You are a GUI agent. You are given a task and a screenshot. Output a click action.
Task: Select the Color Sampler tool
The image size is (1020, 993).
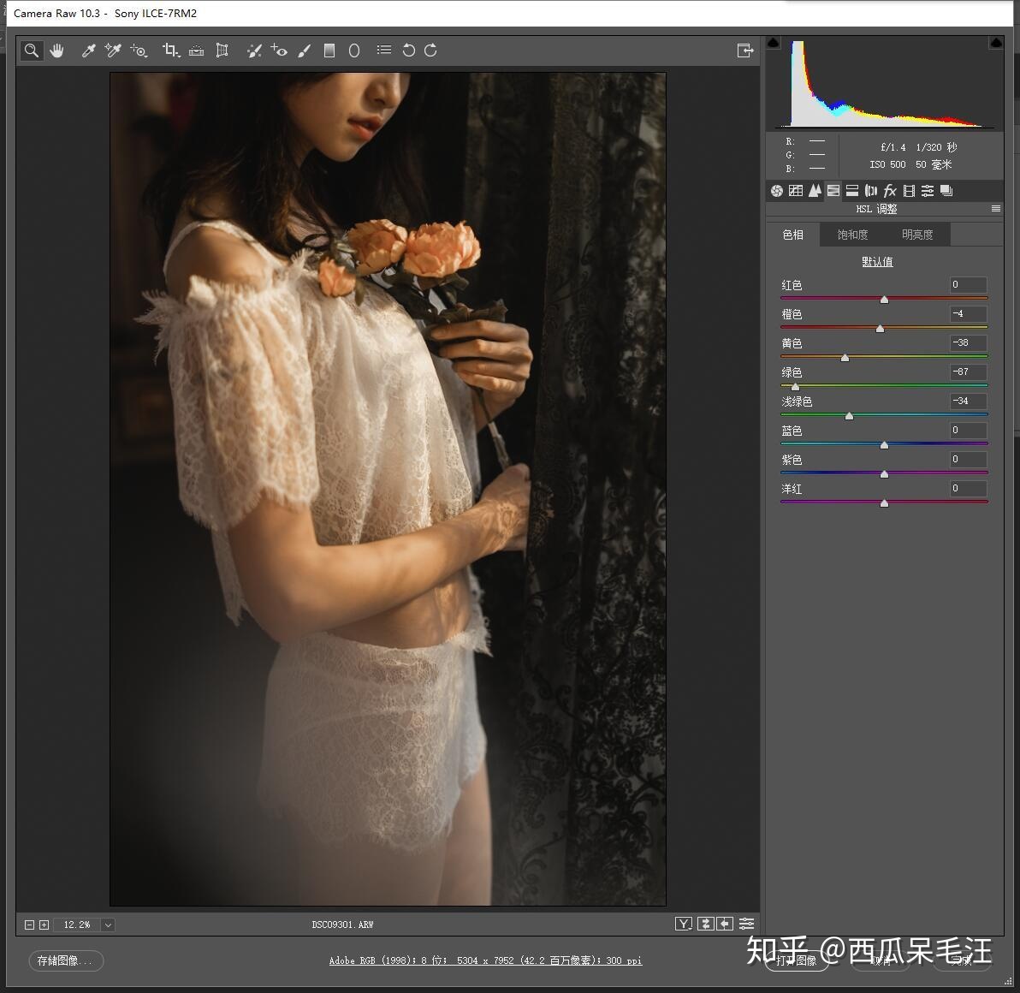click(x=113, y=51)
